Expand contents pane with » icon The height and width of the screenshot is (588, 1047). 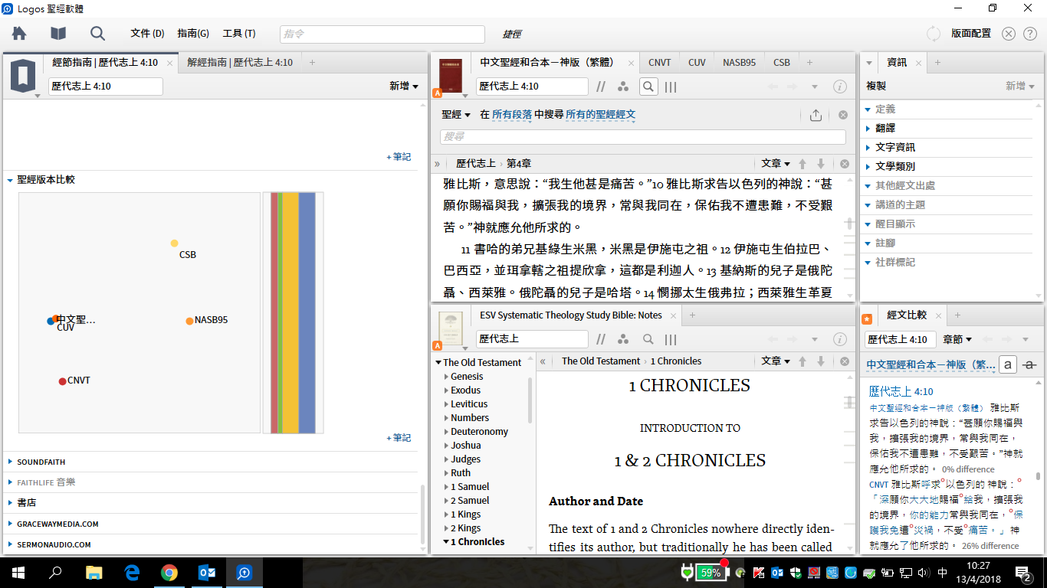coord(438,164)
